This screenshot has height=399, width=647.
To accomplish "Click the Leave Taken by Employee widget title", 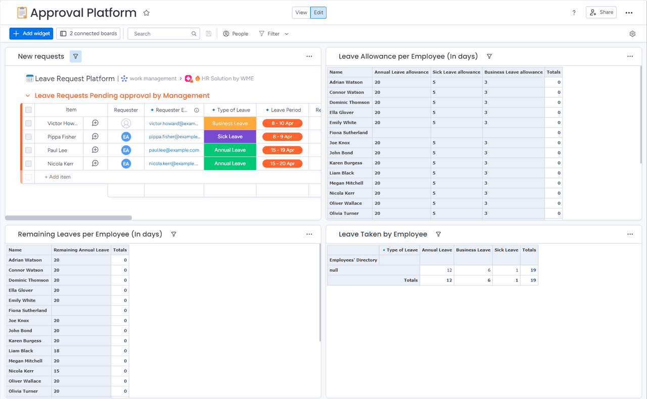I will pos(383,234).
